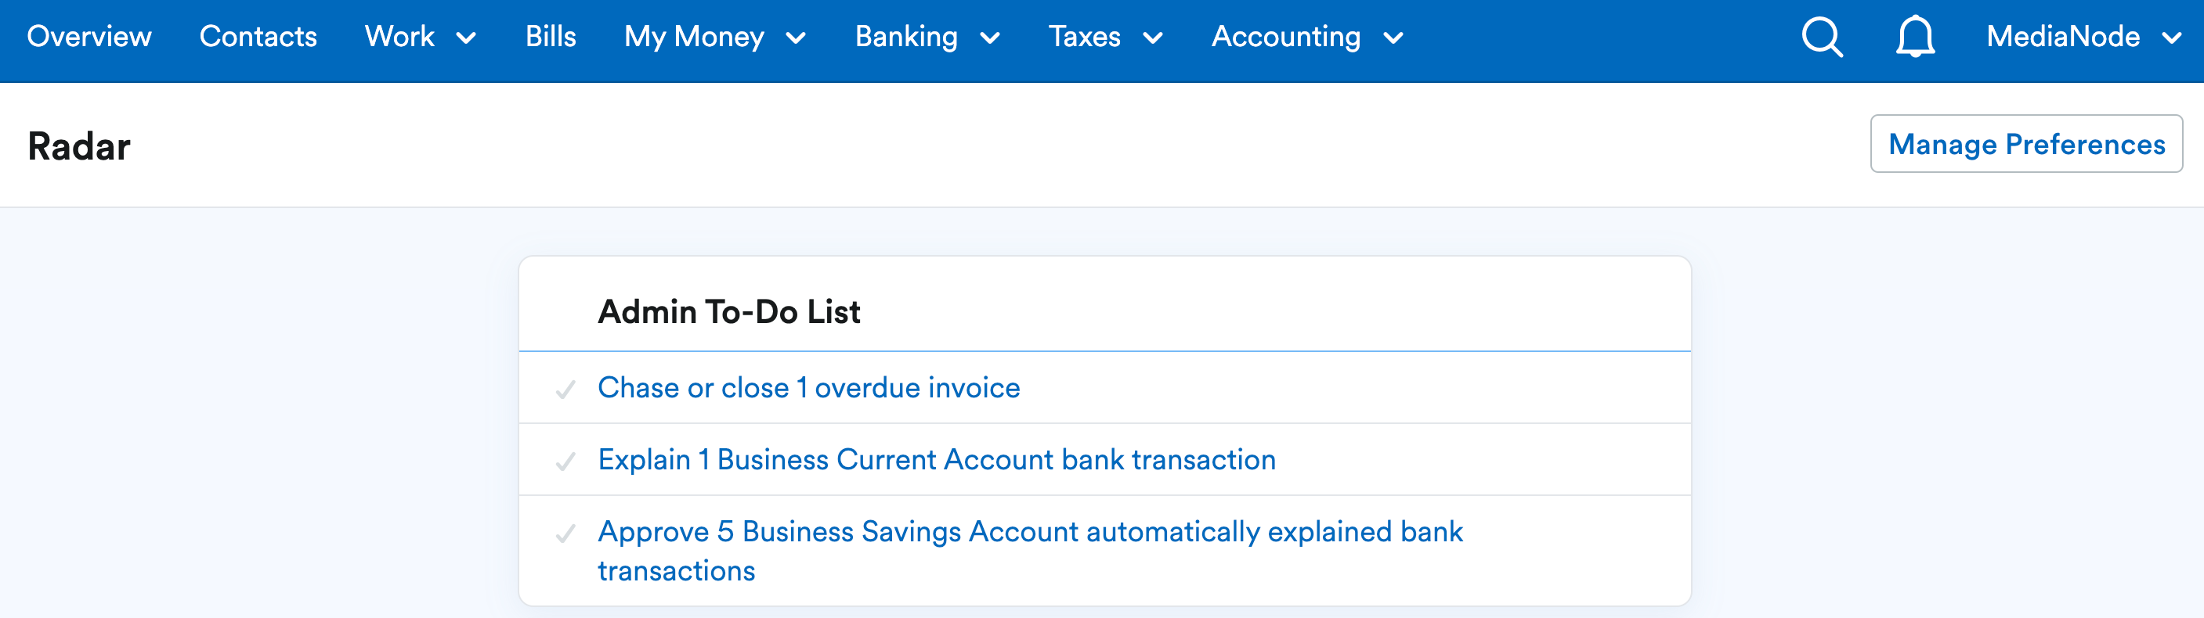Expand the My Money dropdown arrow
The image size is (2204, 618).
[796, 38]
